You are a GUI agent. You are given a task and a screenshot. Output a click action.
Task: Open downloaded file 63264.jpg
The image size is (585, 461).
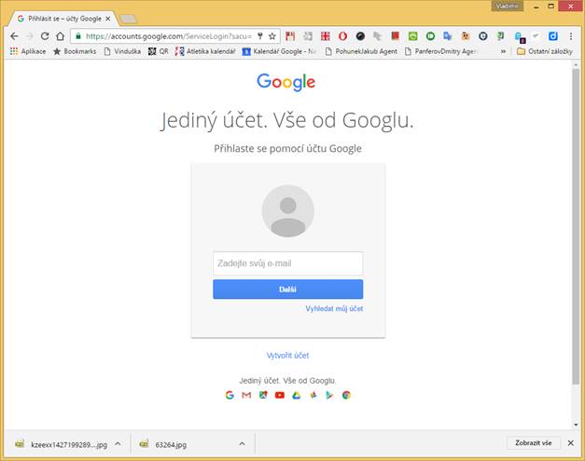(x=163, y=444)
